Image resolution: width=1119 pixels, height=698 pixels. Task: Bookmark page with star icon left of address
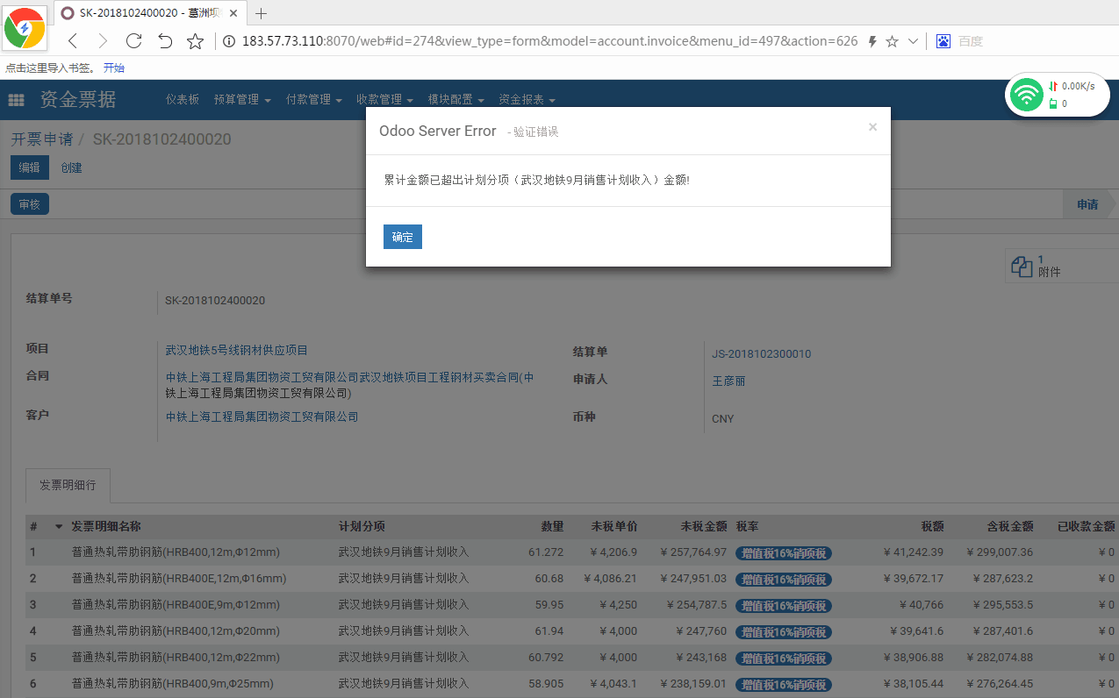(195, 41)
